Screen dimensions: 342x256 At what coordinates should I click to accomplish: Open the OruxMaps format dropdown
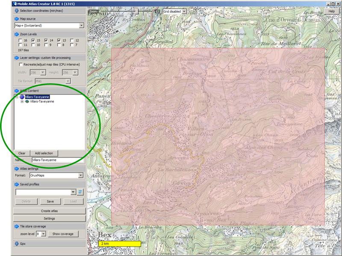coord(80,175)
